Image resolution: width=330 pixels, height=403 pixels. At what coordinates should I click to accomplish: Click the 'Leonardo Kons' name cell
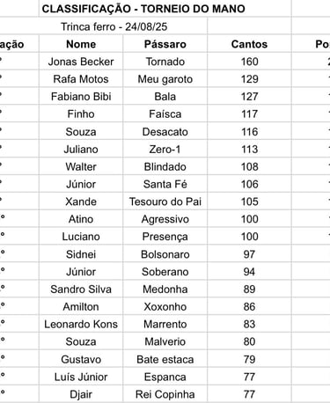[81, 325]
